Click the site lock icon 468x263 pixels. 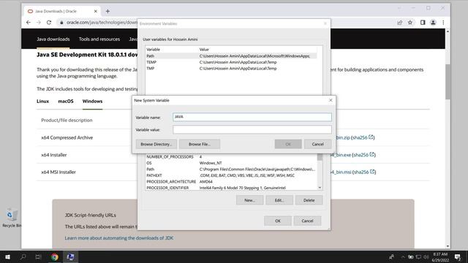pos(61,23)
